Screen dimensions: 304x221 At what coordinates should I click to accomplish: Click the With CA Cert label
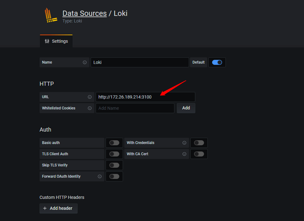pyautogui.click(x=137, y=154)
